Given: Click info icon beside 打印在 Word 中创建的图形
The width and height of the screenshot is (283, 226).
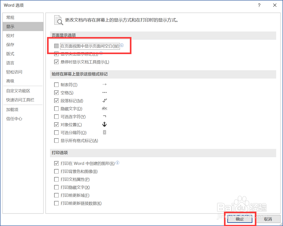Looking at the screenshot, I should point(117,163).
